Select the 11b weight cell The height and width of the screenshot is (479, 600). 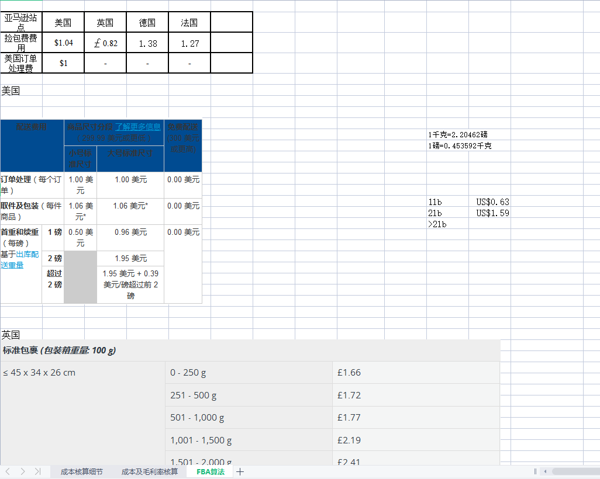pos(448,202)
